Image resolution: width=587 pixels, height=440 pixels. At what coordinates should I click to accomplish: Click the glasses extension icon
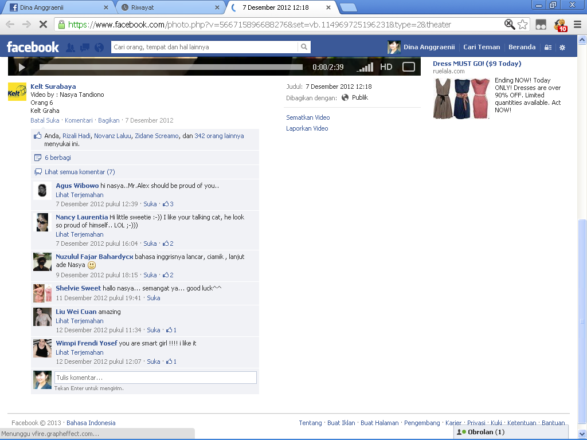[541, 25]
